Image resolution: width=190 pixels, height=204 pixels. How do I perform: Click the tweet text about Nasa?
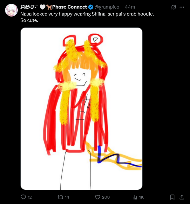click(87, 17)
